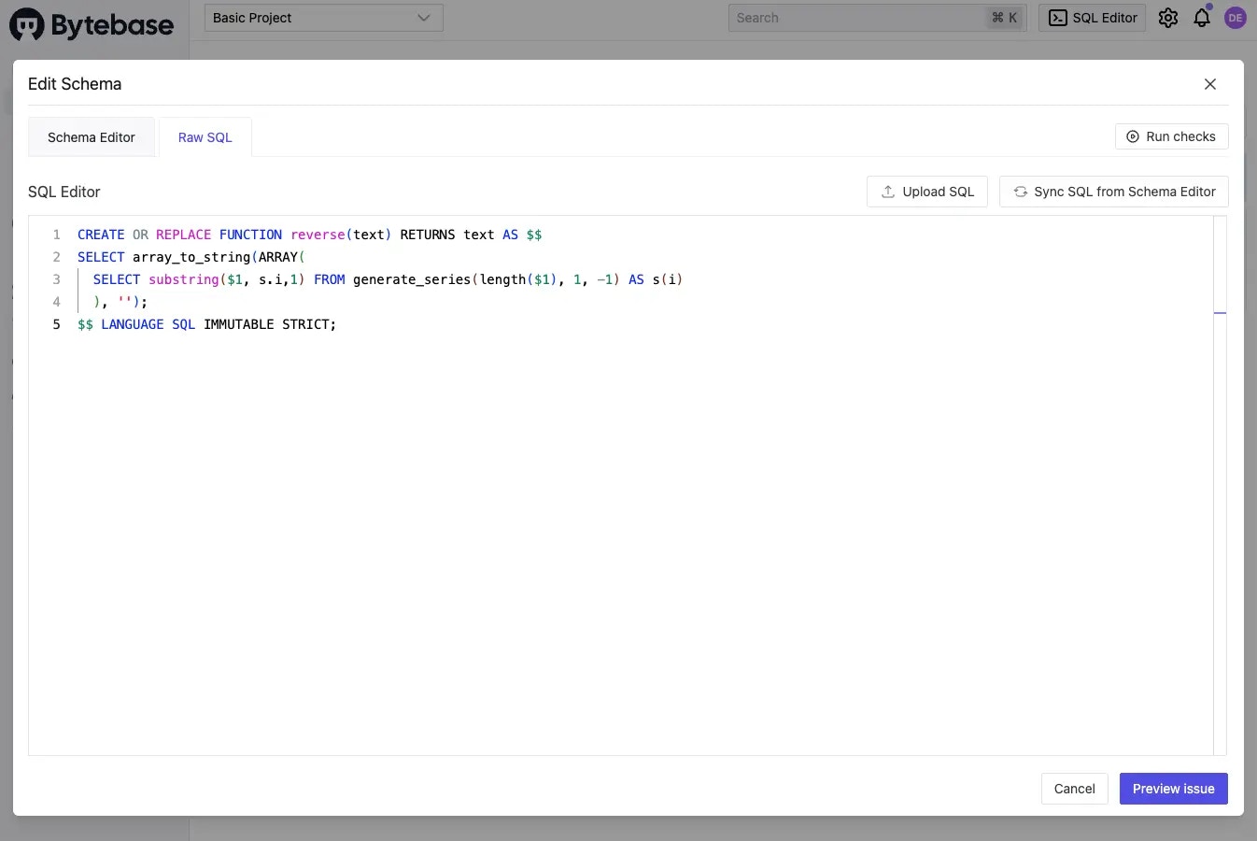Click the Preview issue button
This screenshot has width=1257, height=841.
pyautogui.click(x=1173, y=789)
